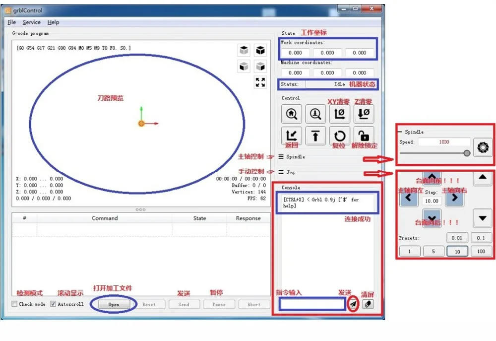Click the fit-to-view icon in toolpath preview
The image size is (496, 341).
pyautogui.click(x=260, y=82)
